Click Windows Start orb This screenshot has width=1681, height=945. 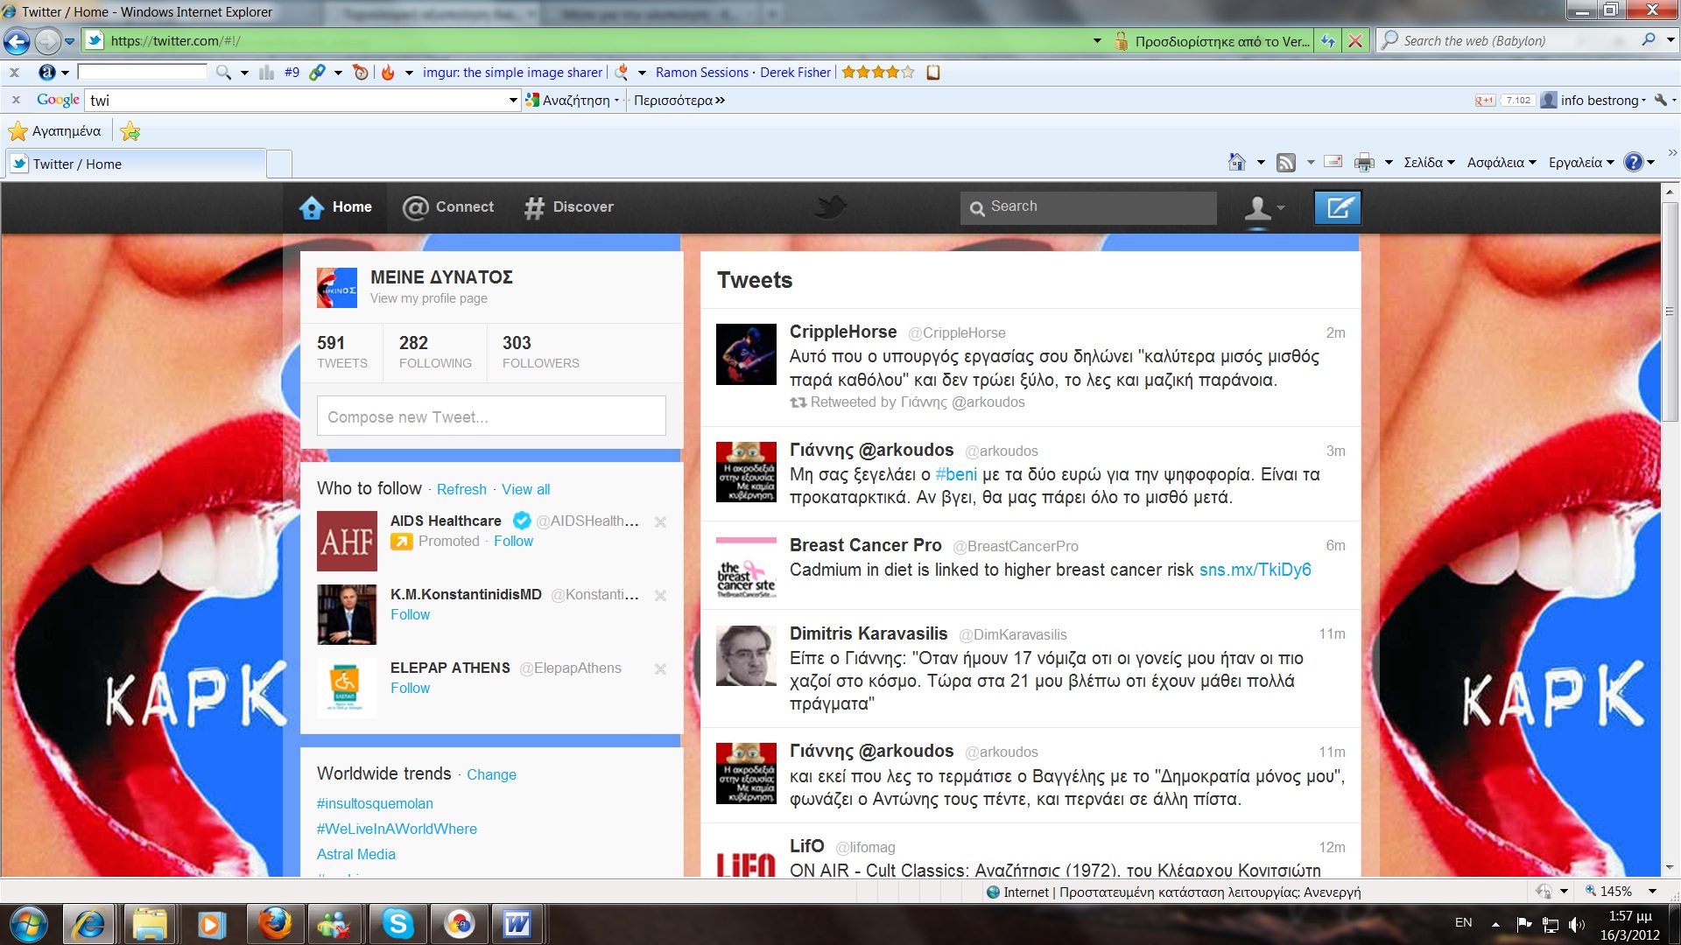(28, 924)
